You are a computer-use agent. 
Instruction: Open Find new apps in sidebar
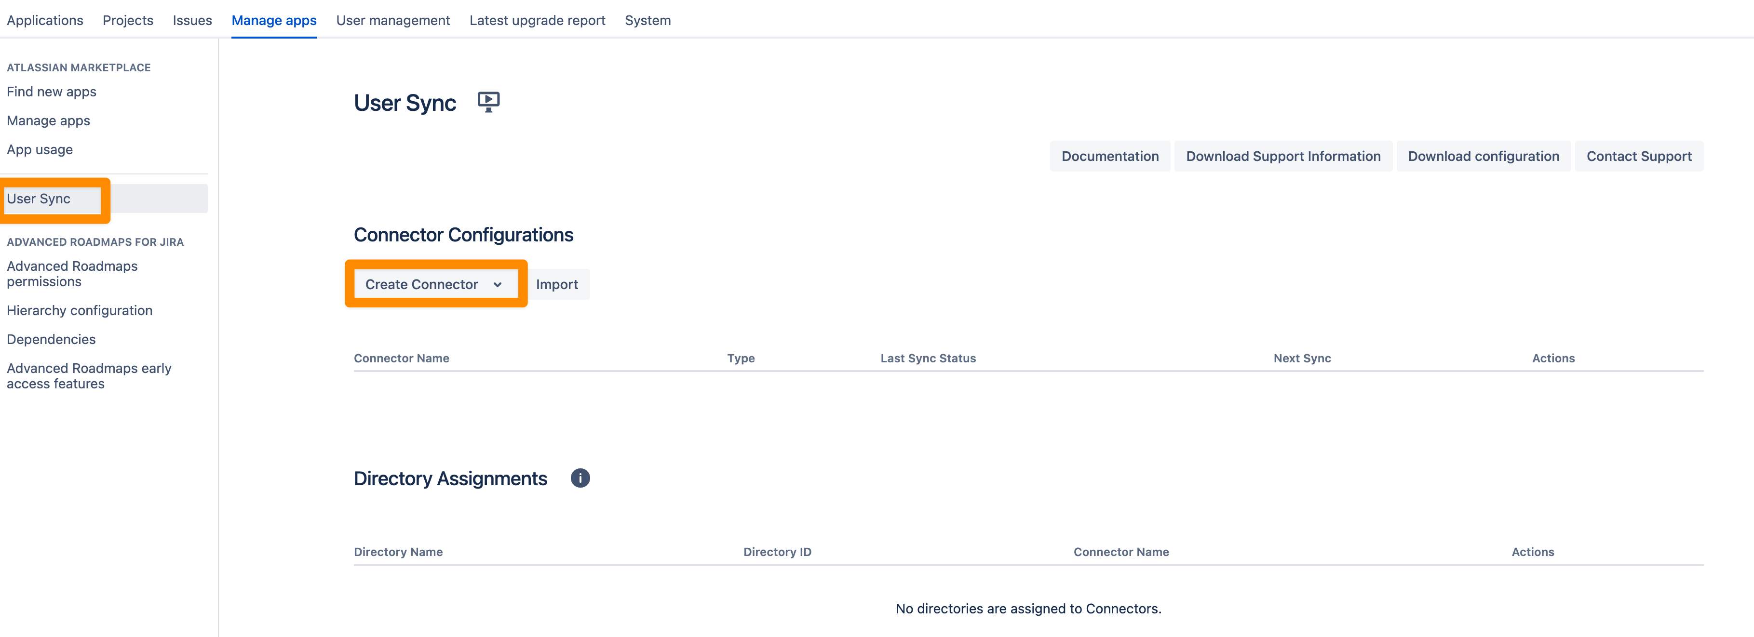pyautogui.click(x=52, y=92)
